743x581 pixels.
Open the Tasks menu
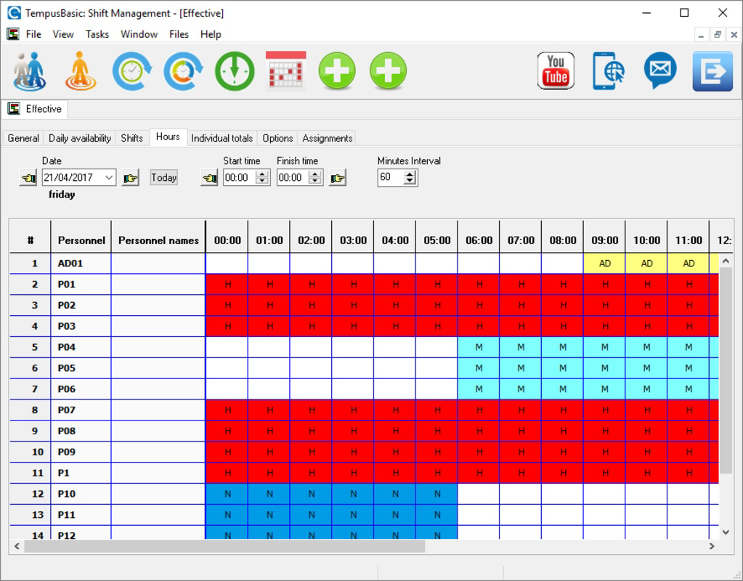click(97, 34)
